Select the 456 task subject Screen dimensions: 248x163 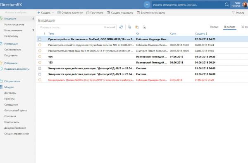coord(50,57)
